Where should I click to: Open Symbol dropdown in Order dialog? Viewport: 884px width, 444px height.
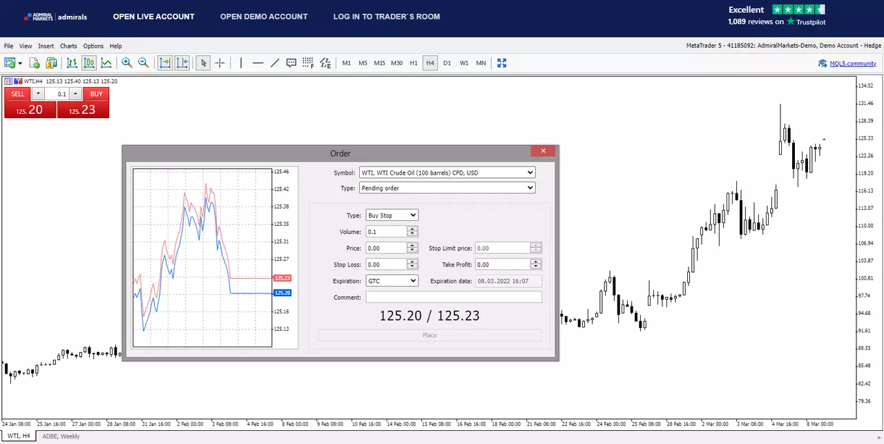click(x=447, y=173)
